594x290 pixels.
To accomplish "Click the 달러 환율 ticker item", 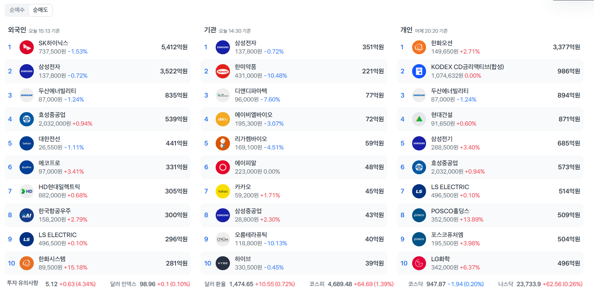I will (249, 284).
